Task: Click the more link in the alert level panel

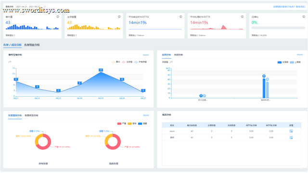Action: (x=146, y=115)
